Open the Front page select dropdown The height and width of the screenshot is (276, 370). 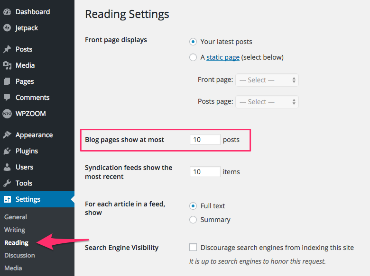(x=267, y=80)
